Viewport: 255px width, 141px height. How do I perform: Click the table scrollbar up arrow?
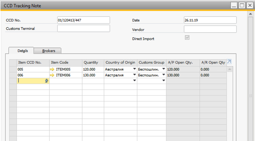(229, 69)
